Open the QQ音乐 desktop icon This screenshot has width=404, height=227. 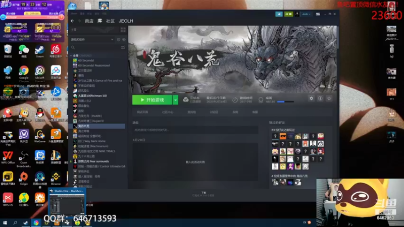pos(24,199)
